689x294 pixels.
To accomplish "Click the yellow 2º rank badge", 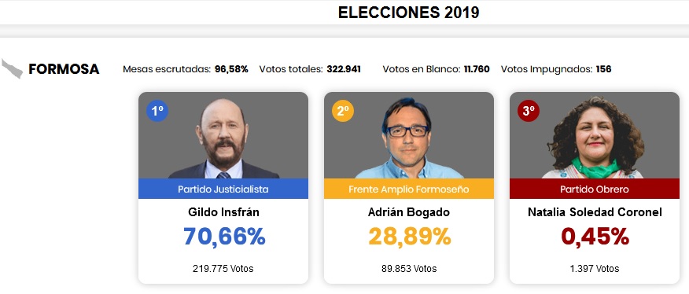I will pyautogui.click(x=343, y=111).
